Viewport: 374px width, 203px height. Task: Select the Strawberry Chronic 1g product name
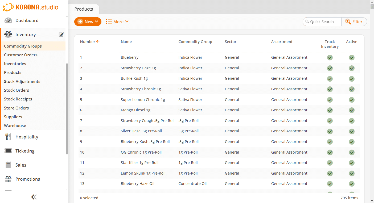(141, 89)
